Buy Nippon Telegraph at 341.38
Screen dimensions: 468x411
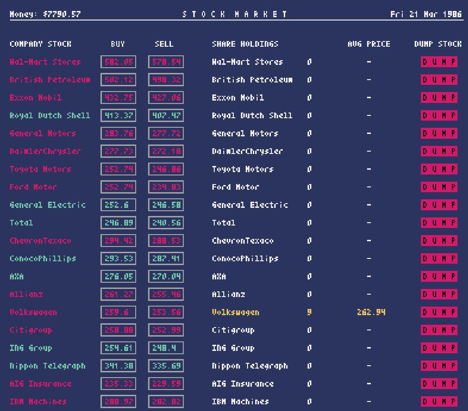click(118, 366)
